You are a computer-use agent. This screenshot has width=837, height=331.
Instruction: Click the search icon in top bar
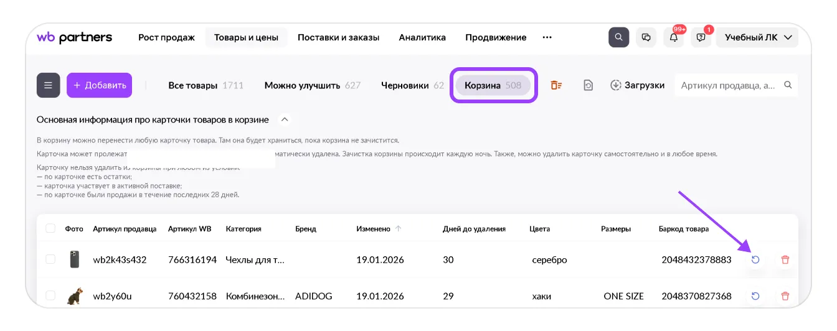coord(618,37)
